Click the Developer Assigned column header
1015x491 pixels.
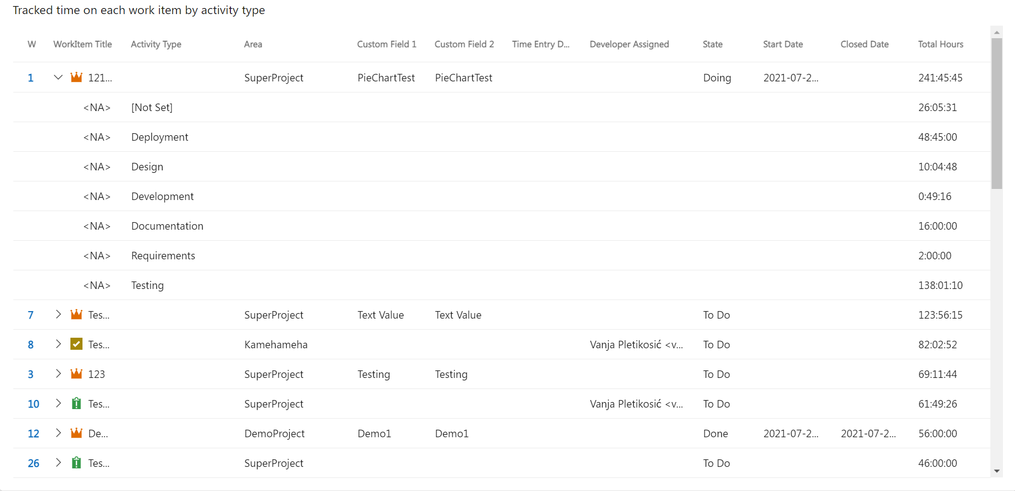(x=629, y=44)
